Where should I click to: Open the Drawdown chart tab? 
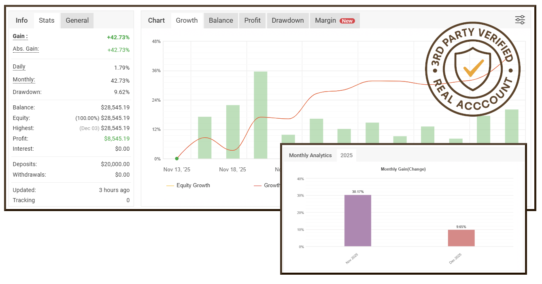click(287, 20)
